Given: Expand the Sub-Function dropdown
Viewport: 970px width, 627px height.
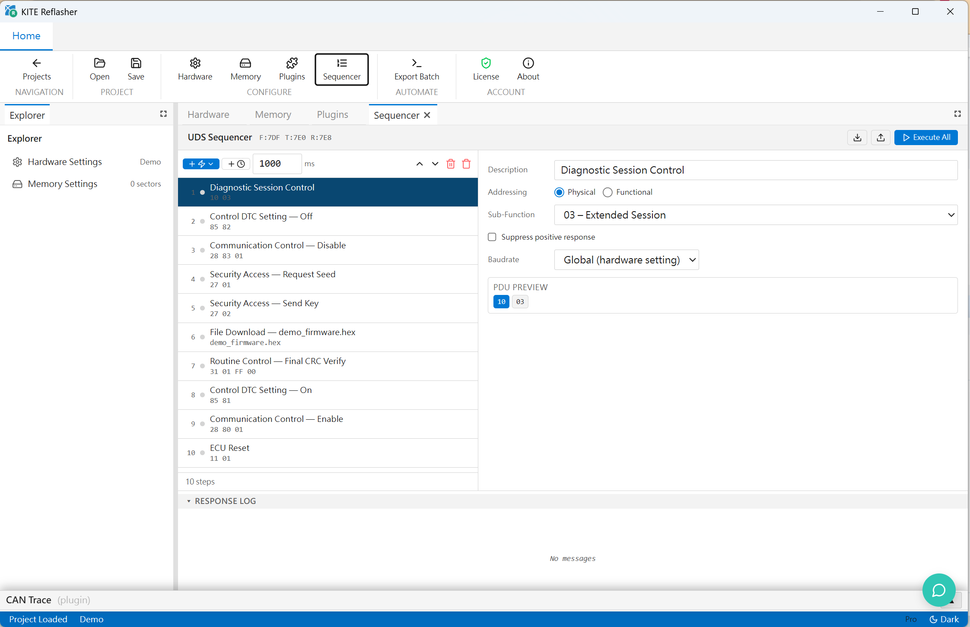Looking at the screenshot, I should (756, 215).
